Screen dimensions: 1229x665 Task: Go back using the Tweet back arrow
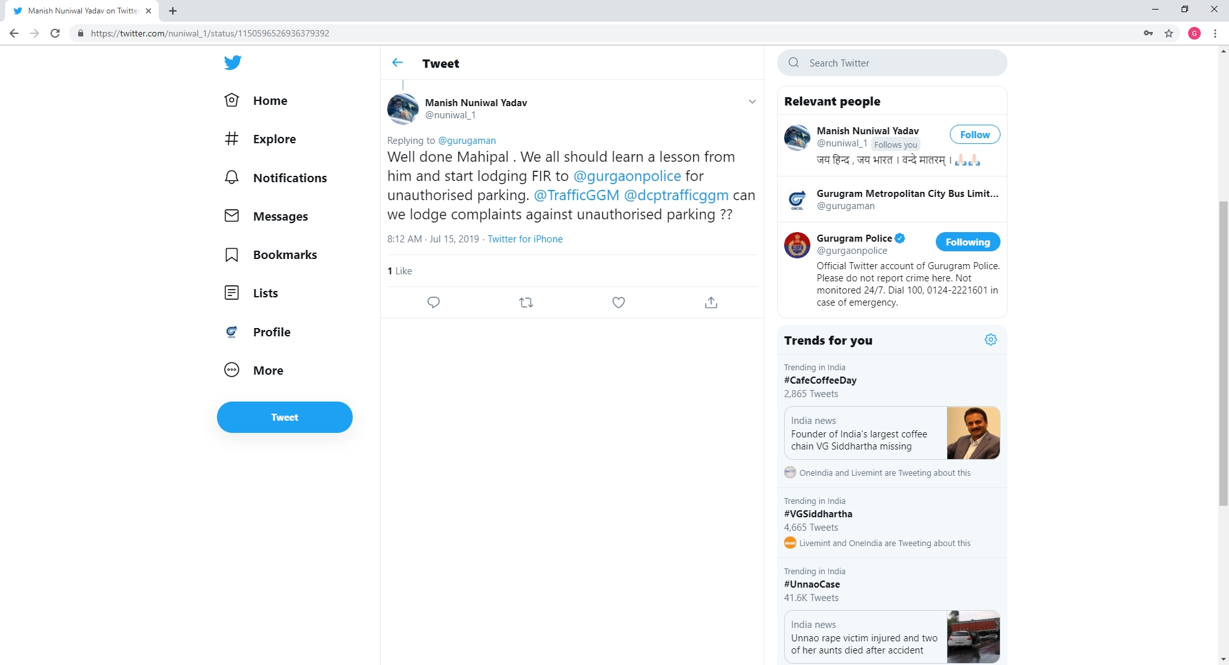[398, 63]
